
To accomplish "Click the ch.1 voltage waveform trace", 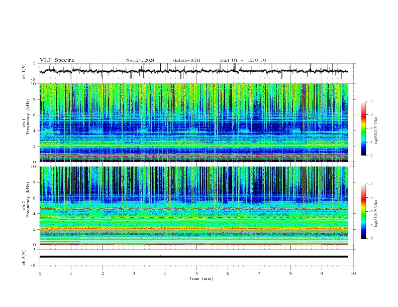I will point(194,71).
